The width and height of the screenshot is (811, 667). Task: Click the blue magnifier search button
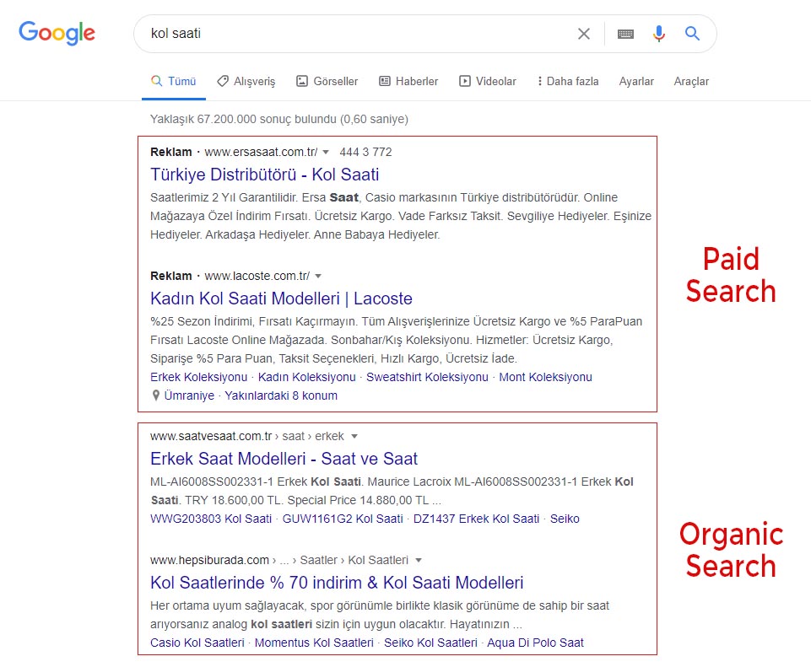pyautogui.click(x=692, y=34)
